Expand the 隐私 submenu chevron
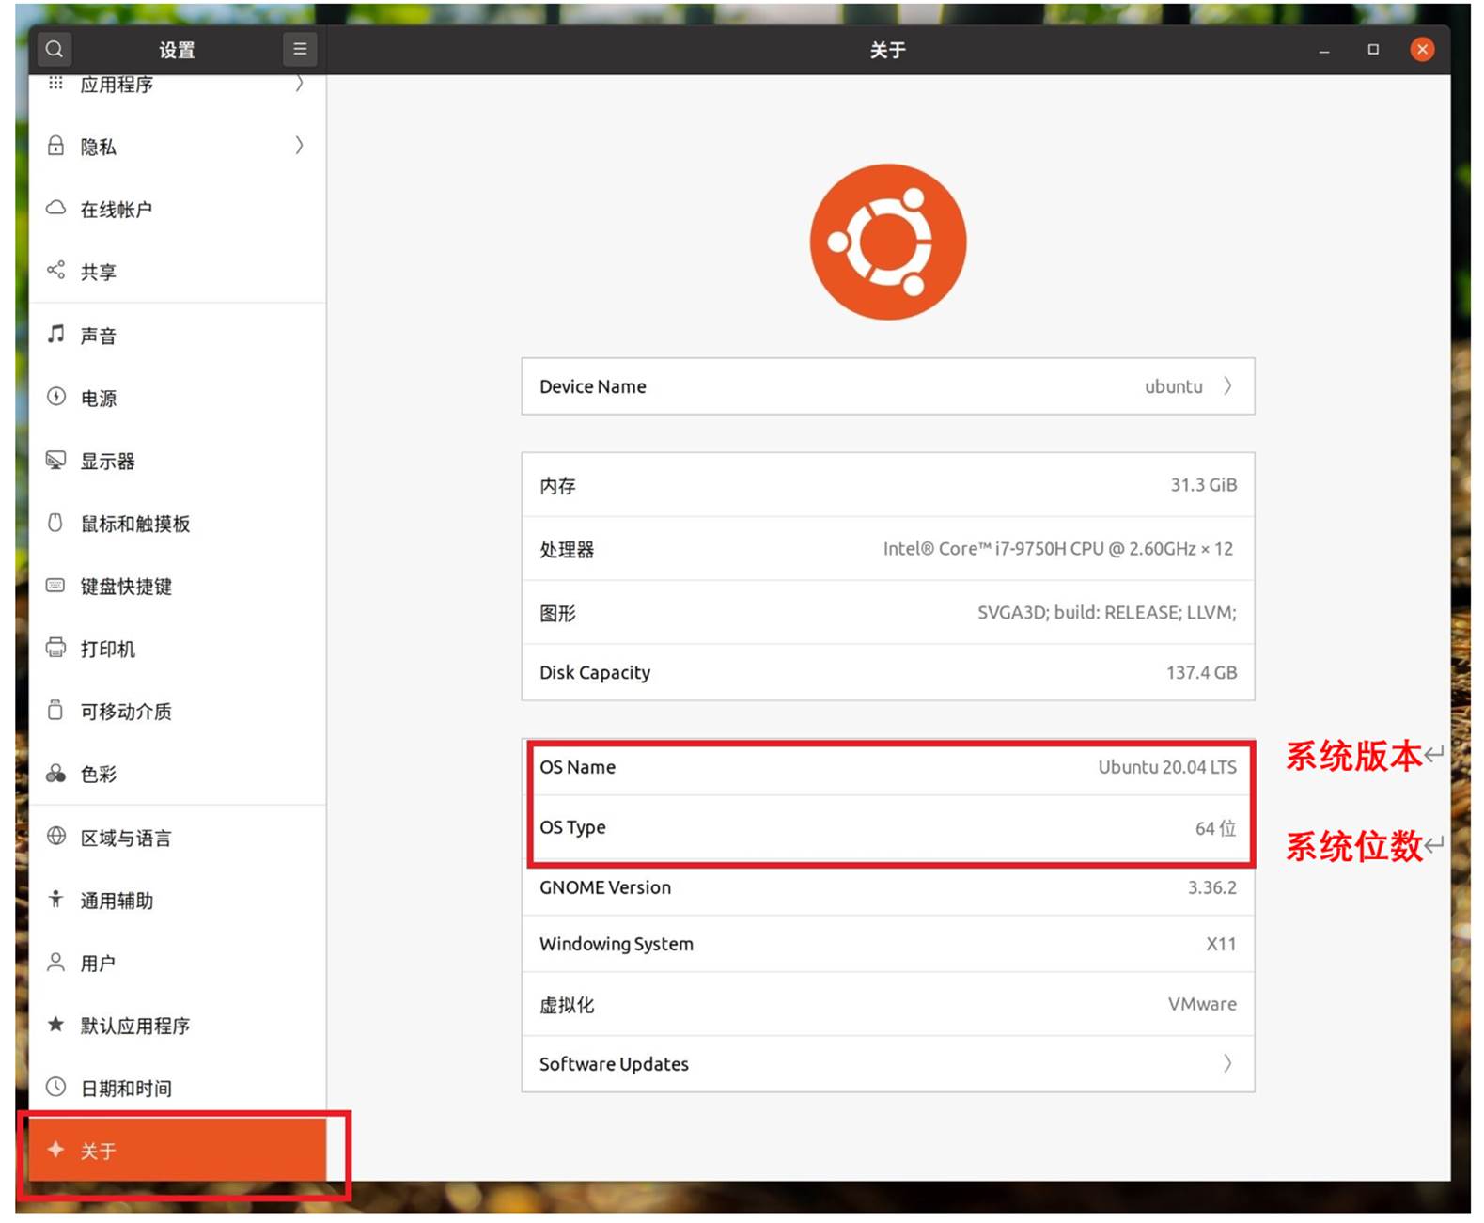The height and width of the screenshot is (1223, 1484). 300,145
